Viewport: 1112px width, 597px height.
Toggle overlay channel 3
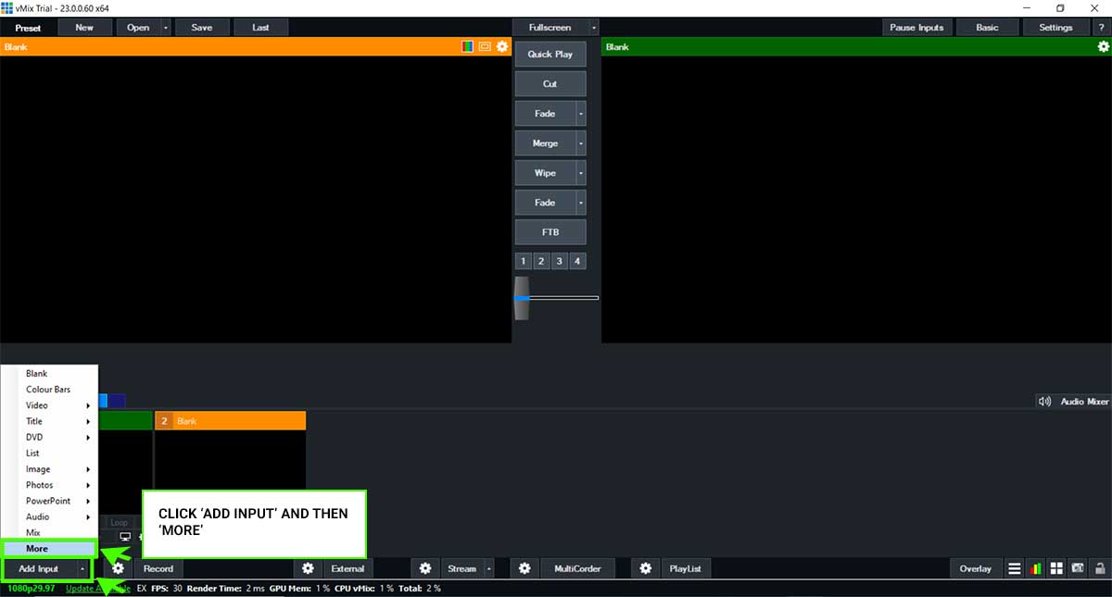click(x=560, y=261)
